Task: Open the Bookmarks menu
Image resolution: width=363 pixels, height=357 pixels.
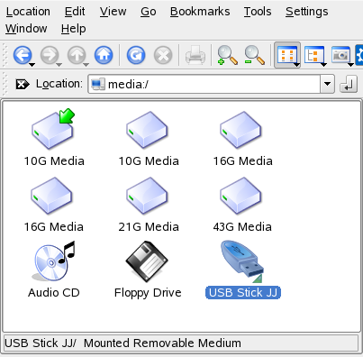Action: tap(200, 12)
